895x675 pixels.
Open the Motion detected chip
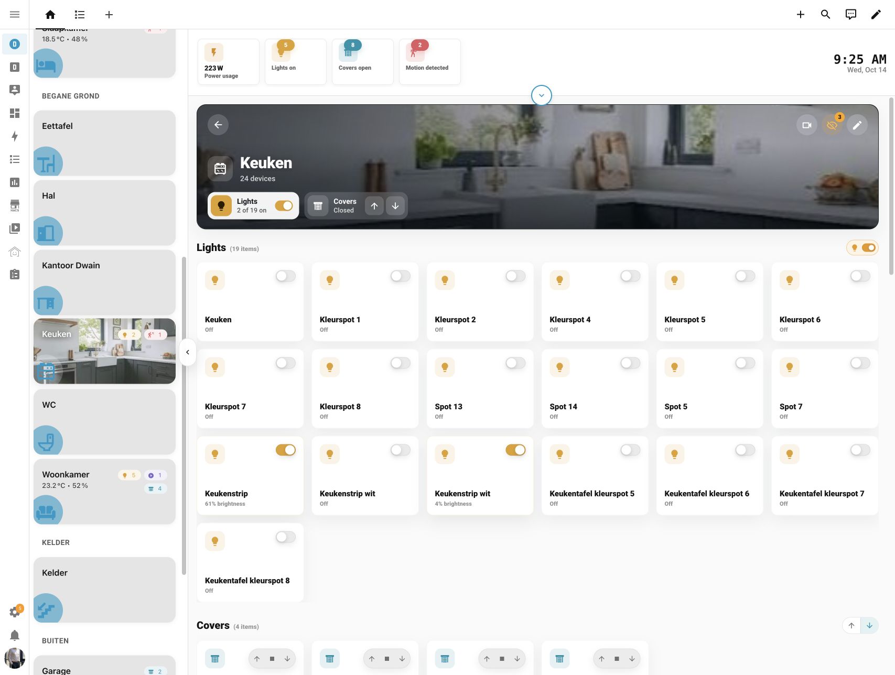tap(430, 62)
